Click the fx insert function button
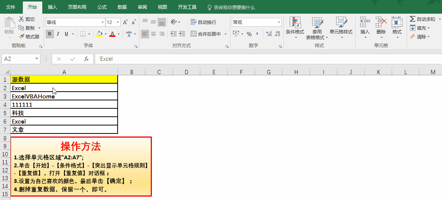Screen dimensions: 442x200 86,59
